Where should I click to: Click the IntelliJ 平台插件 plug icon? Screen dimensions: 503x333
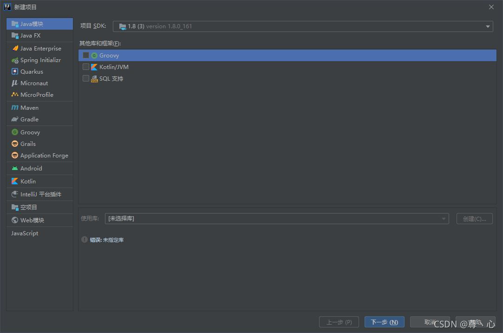pyautogui.click(x=15, y=194)
